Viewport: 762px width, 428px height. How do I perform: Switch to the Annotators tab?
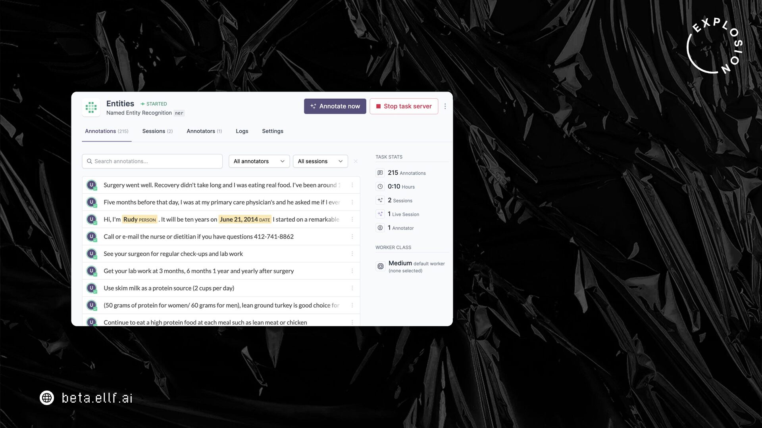pos(204,131)
